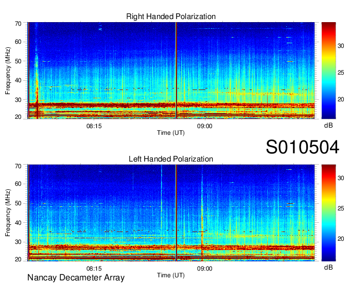The height and width of the screenshot is (284, 350).
Task: Click the 60 MHz tick label on the top plot
Action: [x=18, y=42]
